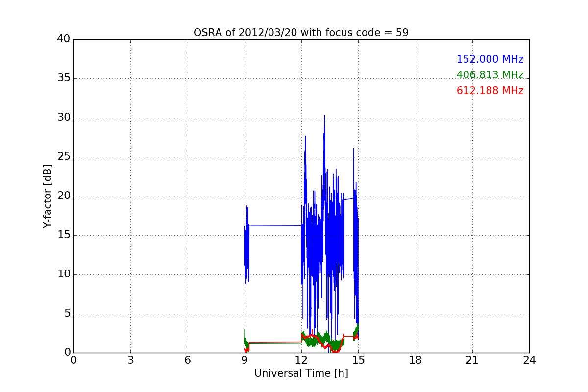Click the y-axis tick label '35'
The image size is (588, 392).
click(64, 78)
